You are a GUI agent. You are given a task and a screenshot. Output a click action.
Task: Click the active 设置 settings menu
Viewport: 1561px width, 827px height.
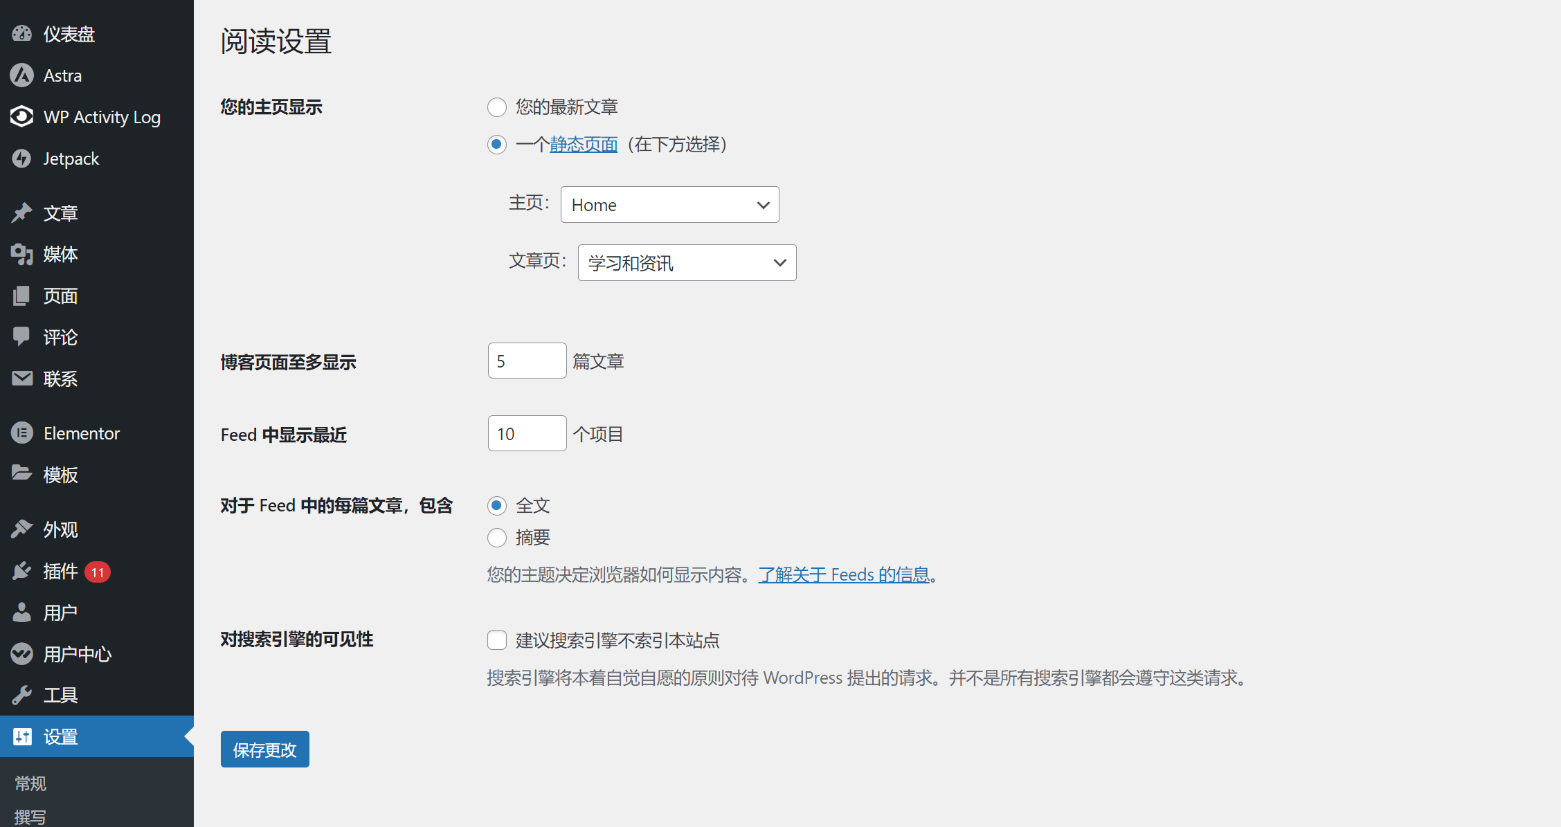(x=97, y=736)
